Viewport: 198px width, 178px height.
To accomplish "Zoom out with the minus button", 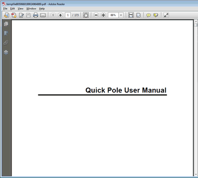I will pos(96,15).
